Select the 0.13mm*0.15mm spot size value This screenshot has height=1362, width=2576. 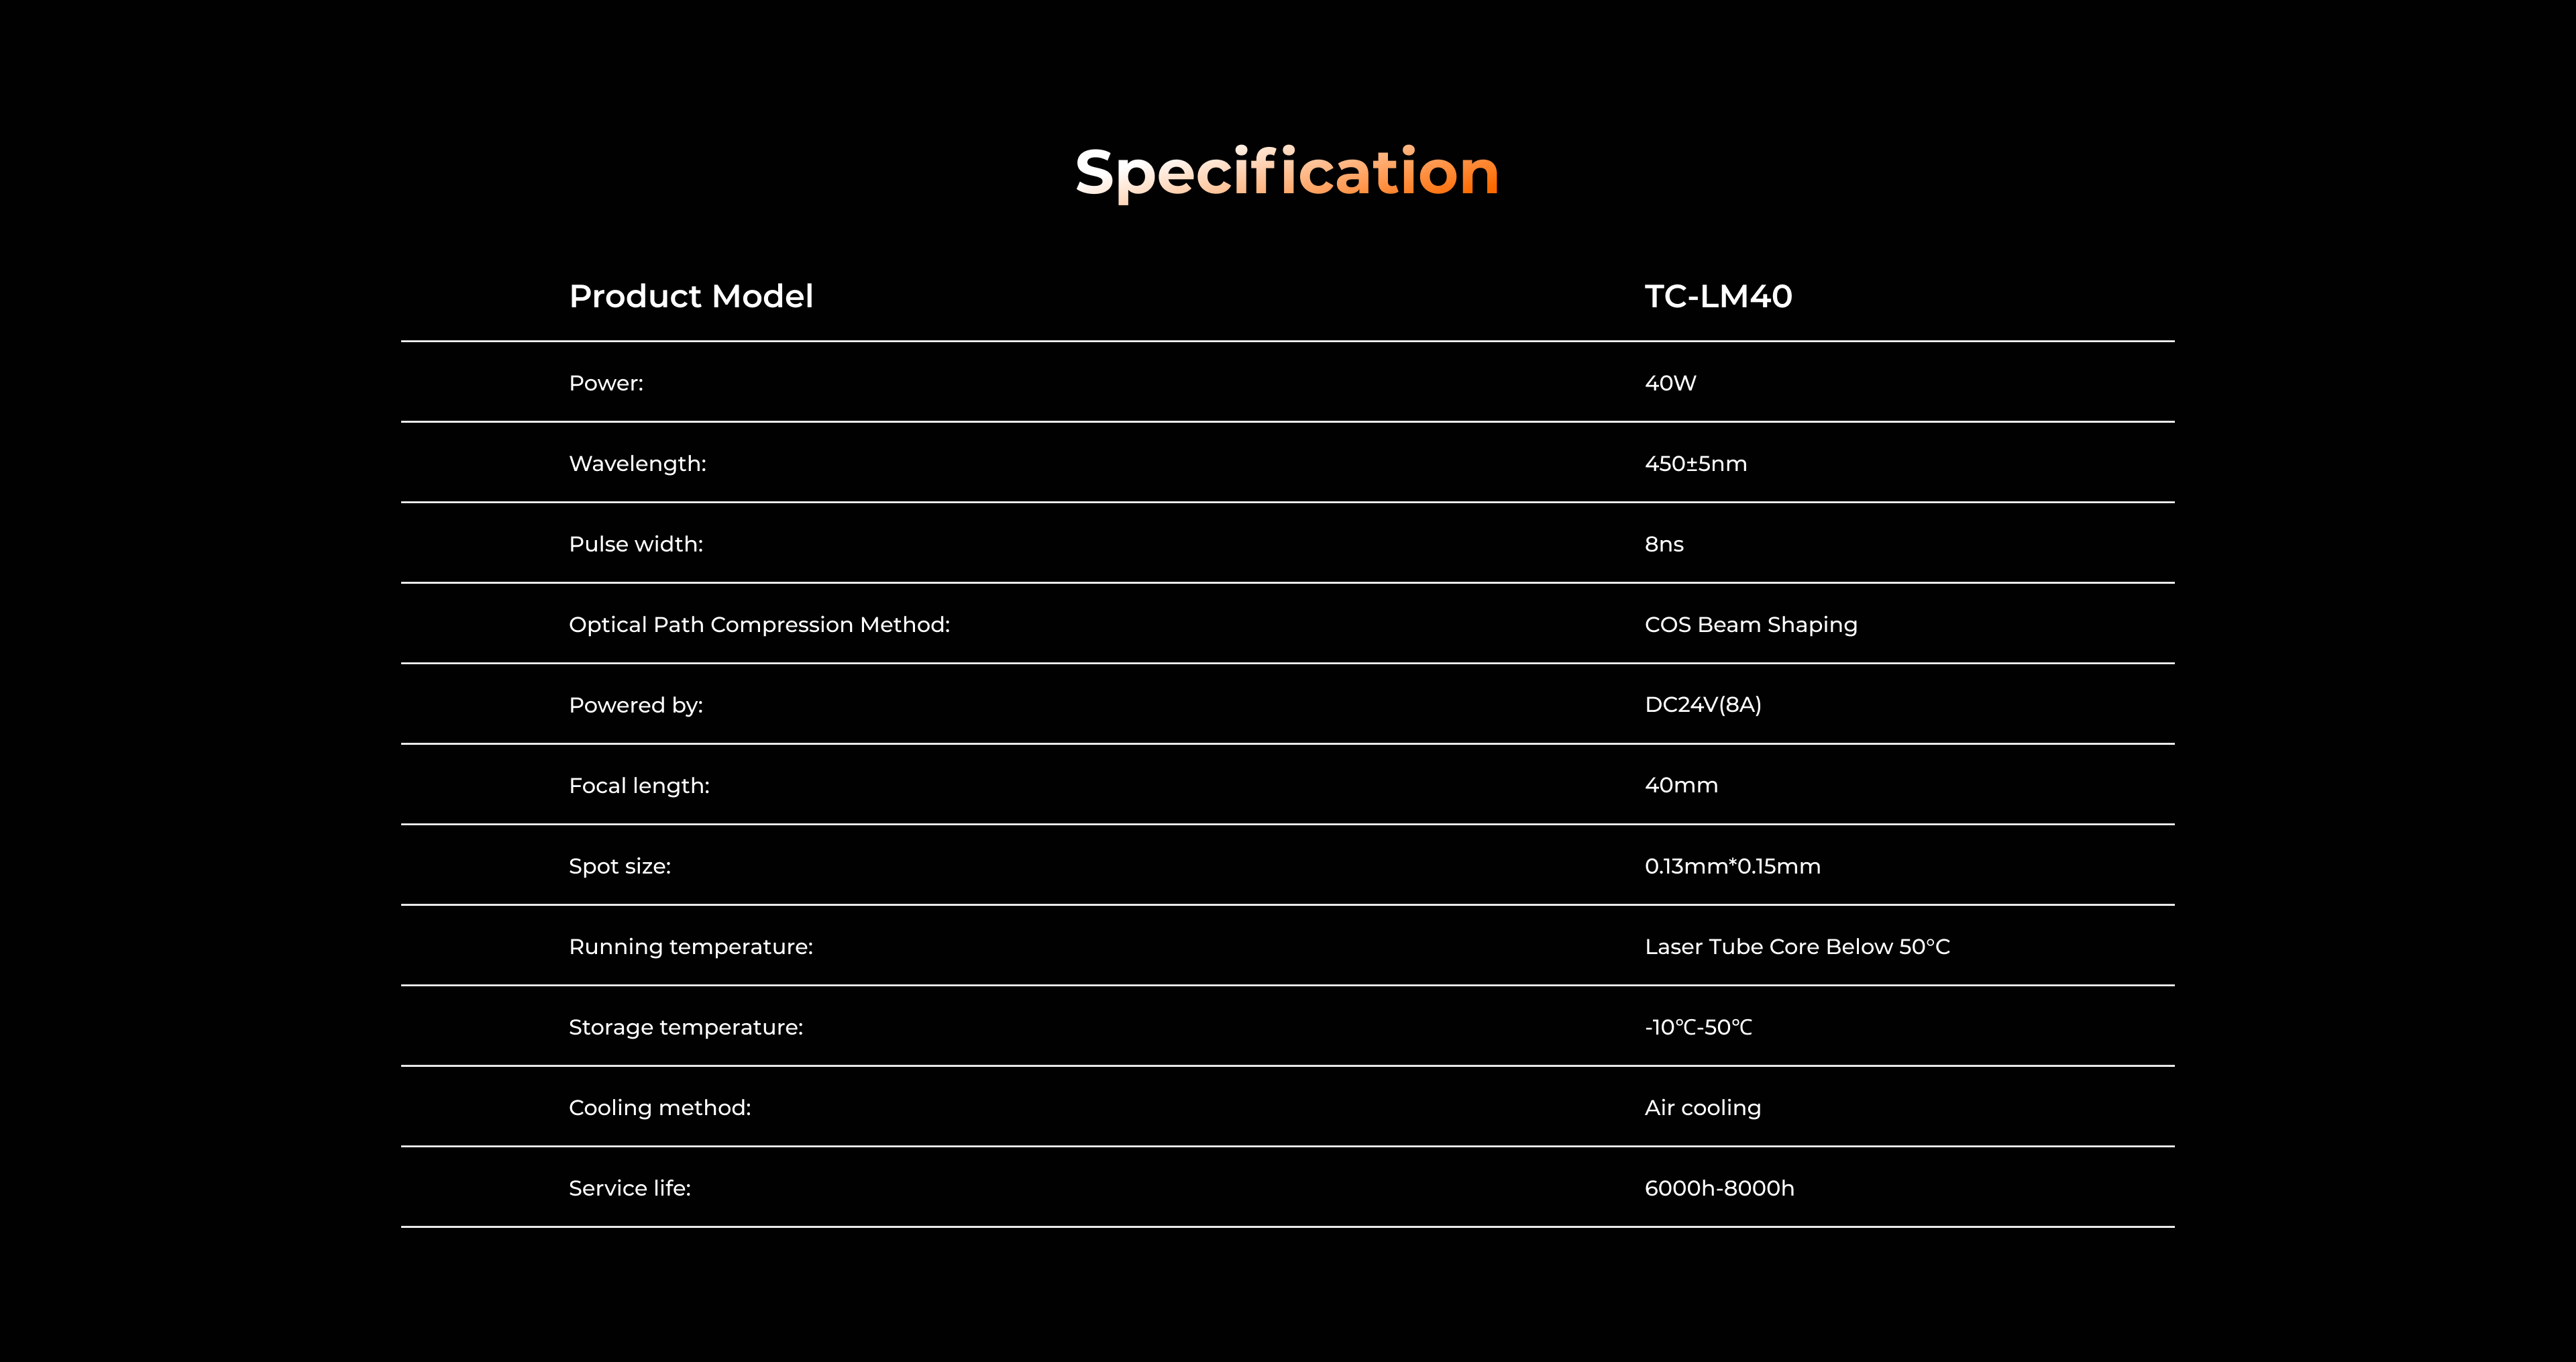(x=1732, y=866)
